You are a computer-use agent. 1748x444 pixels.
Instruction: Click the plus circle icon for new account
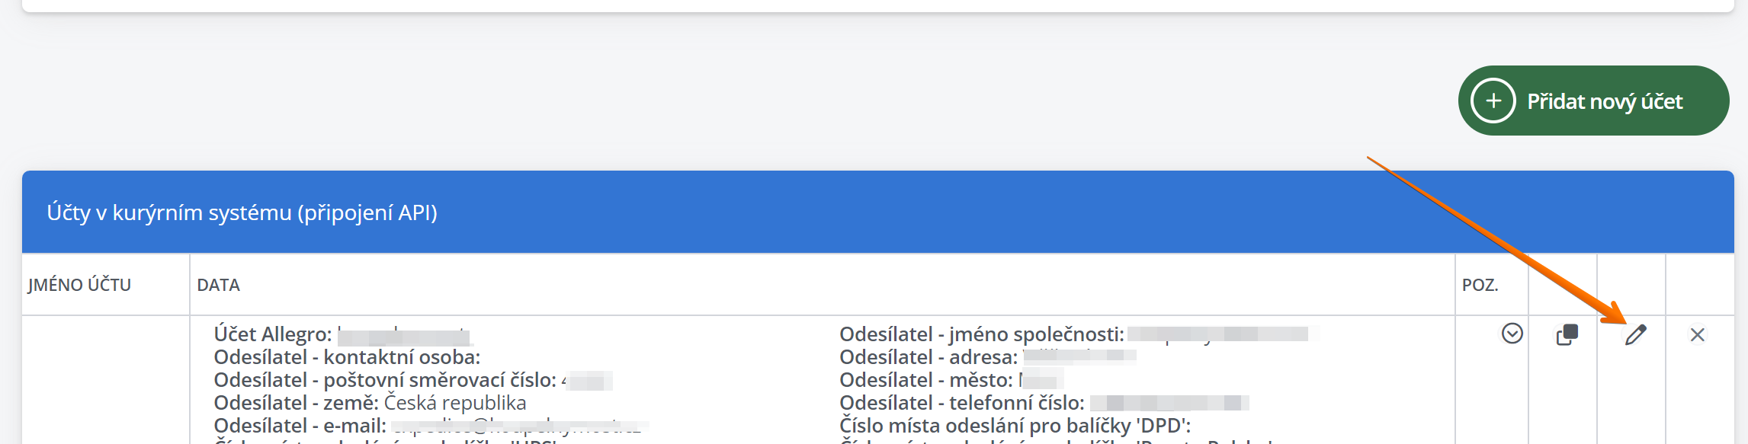[x=1493, y=101]
